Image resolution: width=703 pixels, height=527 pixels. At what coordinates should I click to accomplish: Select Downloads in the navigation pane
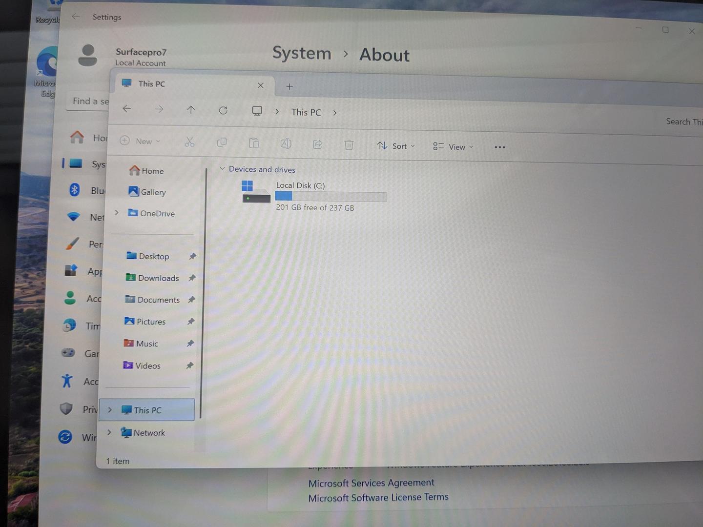tap(158, 278)
